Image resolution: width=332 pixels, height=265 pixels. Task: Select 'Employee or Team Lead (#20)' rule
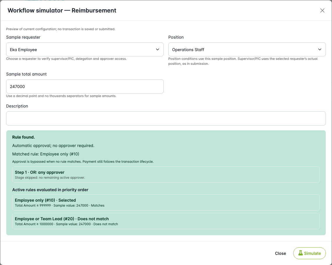click(x=166, y=221)
